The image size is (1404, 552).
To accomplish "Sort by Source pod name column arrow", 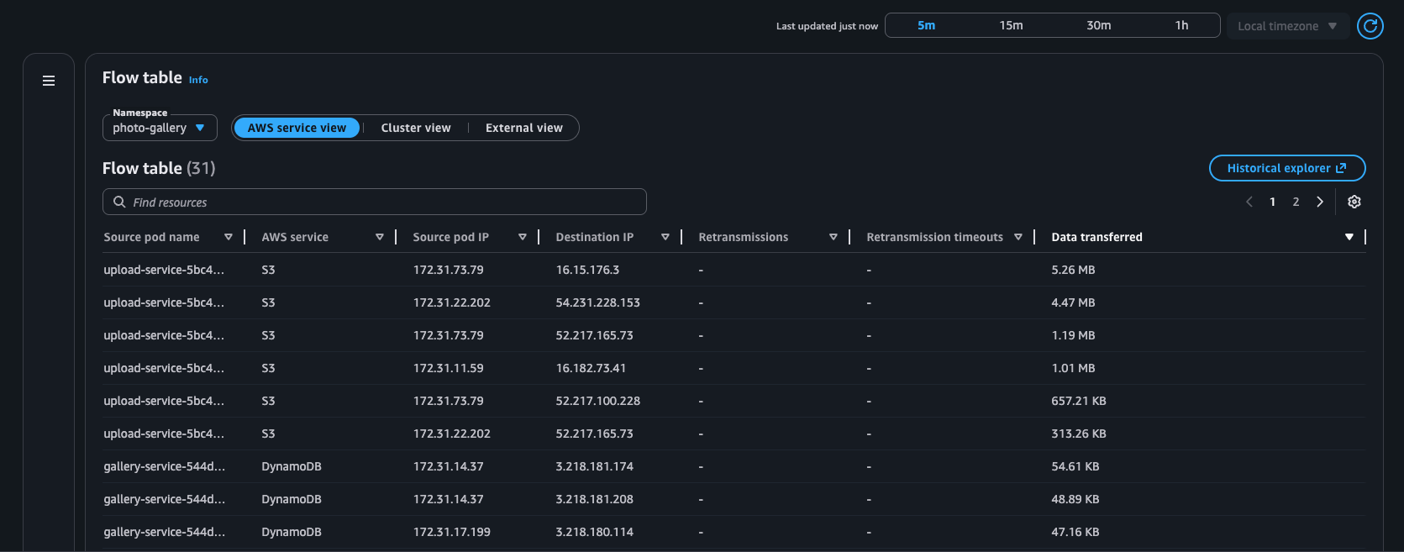I will coord(229,237).
